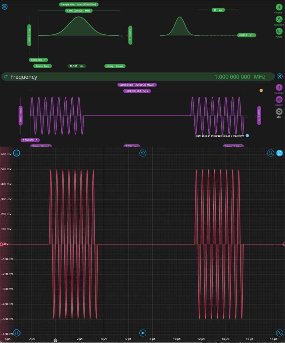
Task: Click the swap arrows icon next to Frequency
Action: pos(6,77)
